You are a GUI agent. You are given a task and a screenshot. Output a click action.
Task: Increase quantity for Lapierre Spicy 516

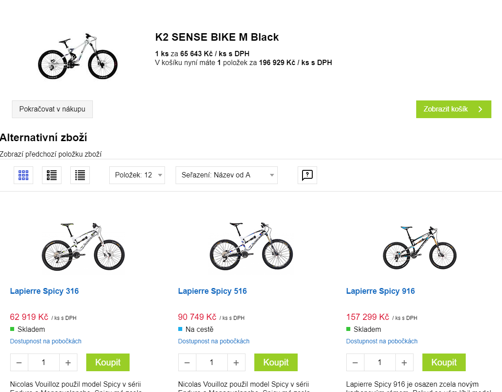coord(236,362)
